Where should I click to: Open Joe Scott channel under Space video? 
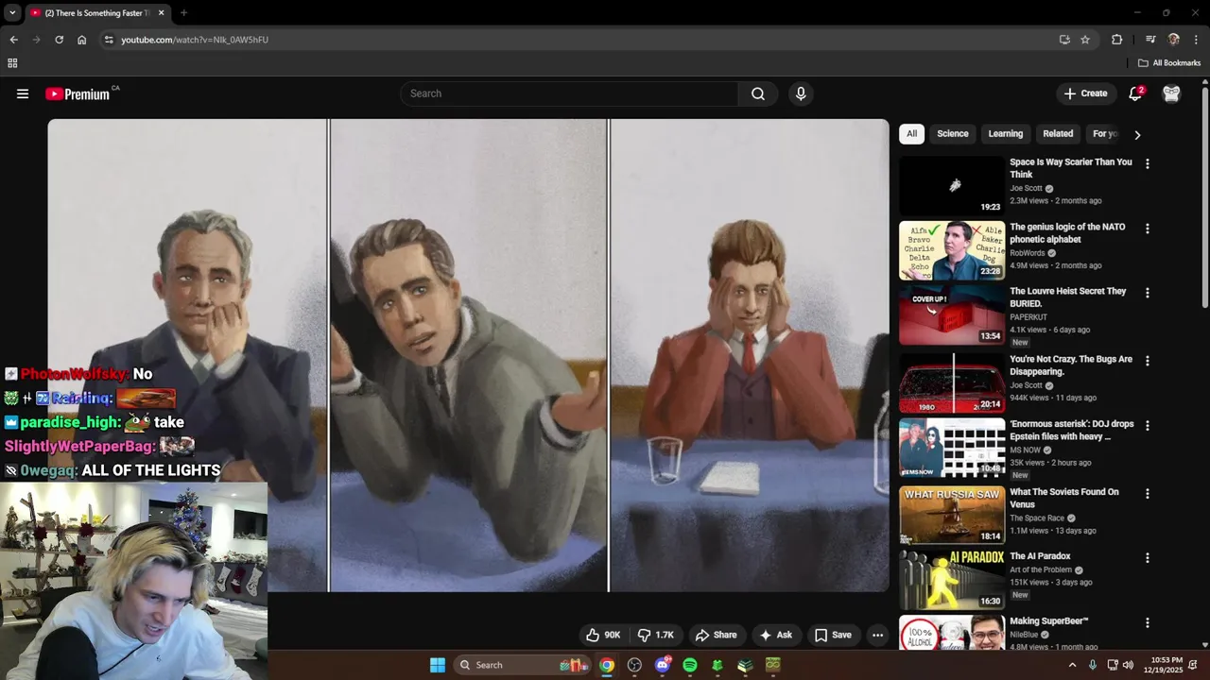[1026, 188]
